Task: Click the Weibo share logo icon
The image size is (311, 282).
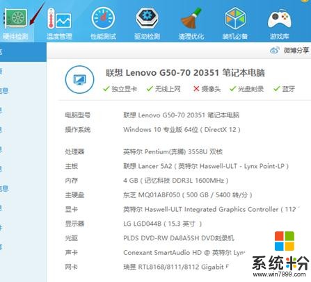Action: [275, 50]
